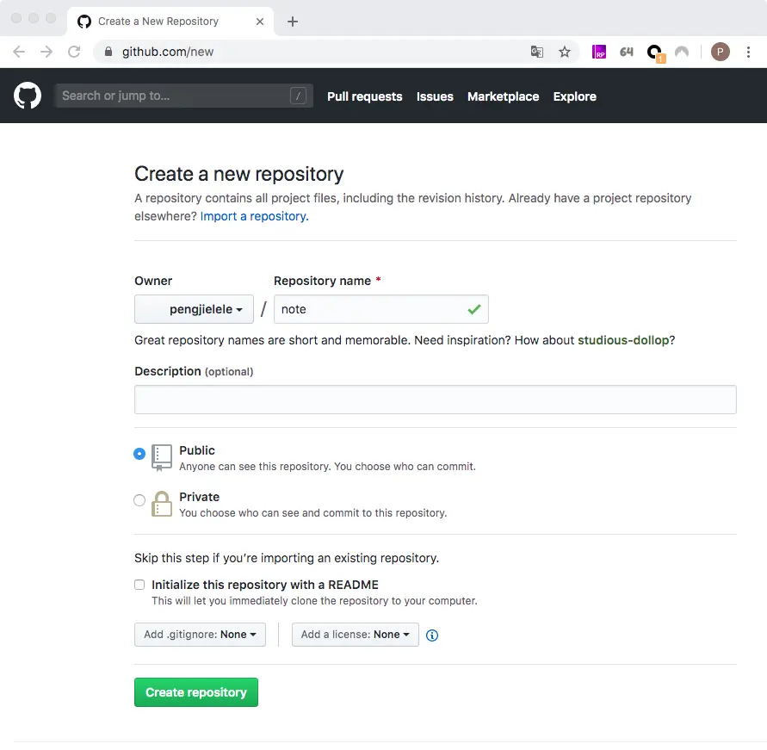Click the Create repository button
Viewport: 767px width, 750px height.
(x=196, y=692)
